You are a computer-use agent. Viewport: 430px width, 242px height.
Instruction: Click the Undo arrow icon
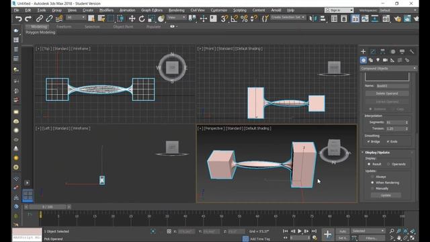point(18,18)
